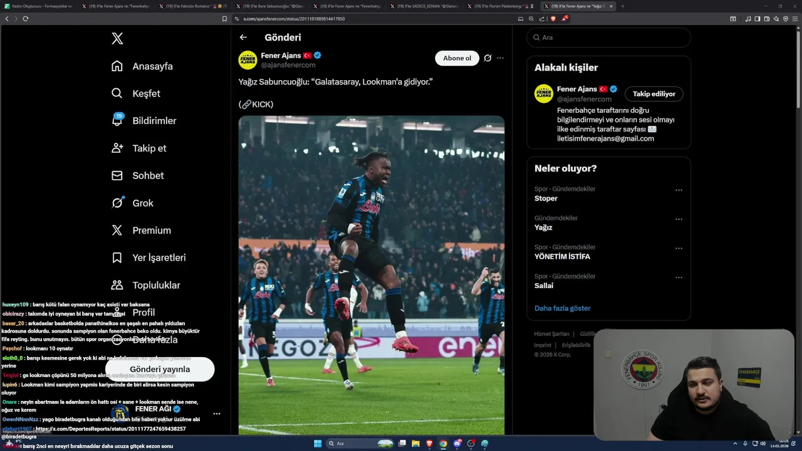802x451 pixels.
Task: Switch to the Bora Sabuncuoğlu tab
Action: (271, 6)
